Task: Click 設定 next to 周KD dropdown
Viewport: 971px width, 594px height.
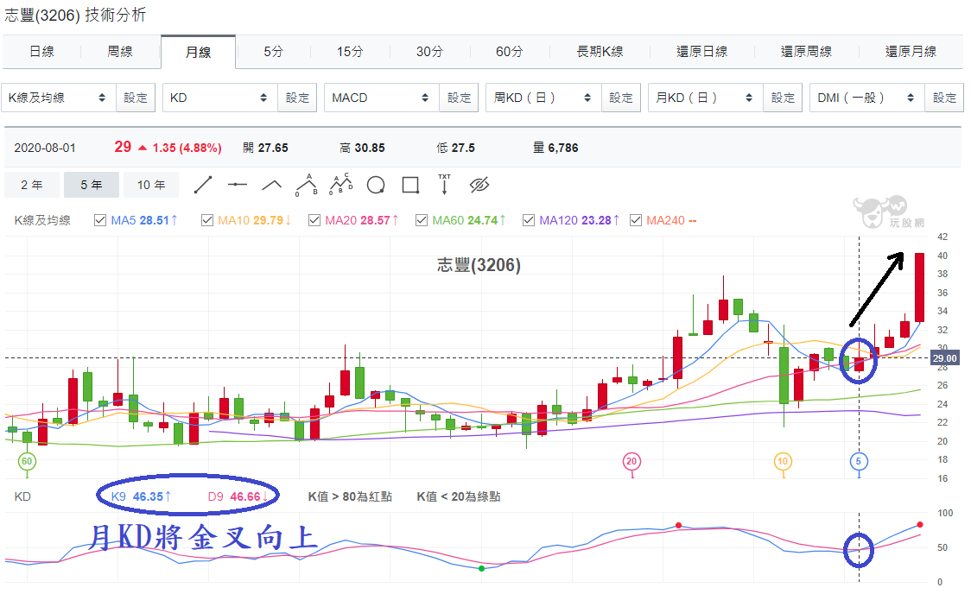Action: pyautogui.click(x=621, y=98)
